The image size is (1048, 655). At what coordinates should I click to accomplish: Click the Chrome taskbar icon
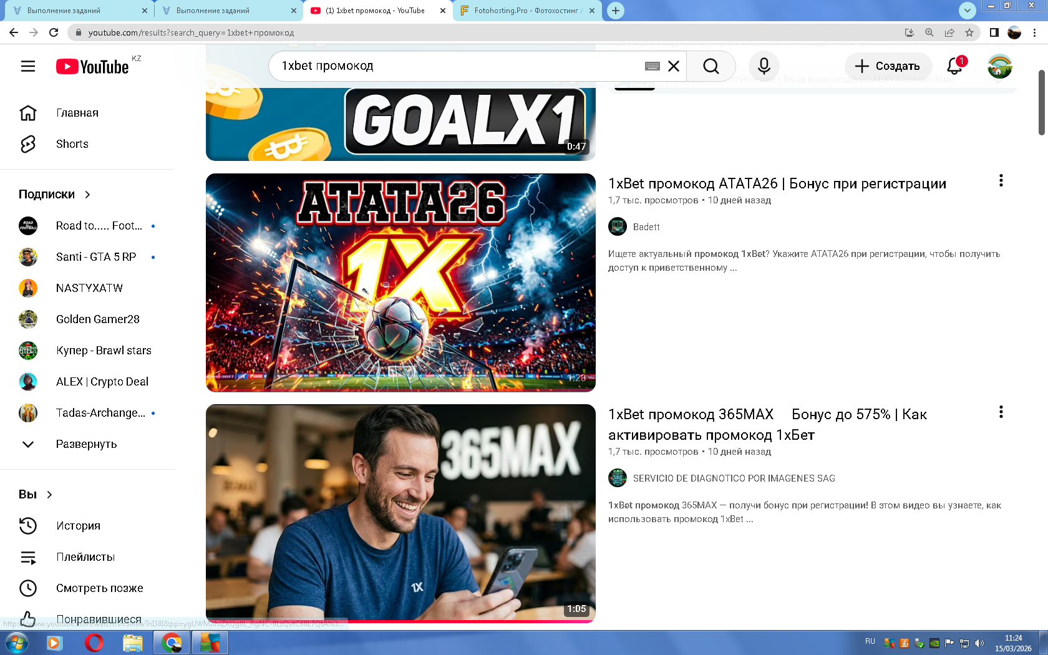tap(172, 643)
